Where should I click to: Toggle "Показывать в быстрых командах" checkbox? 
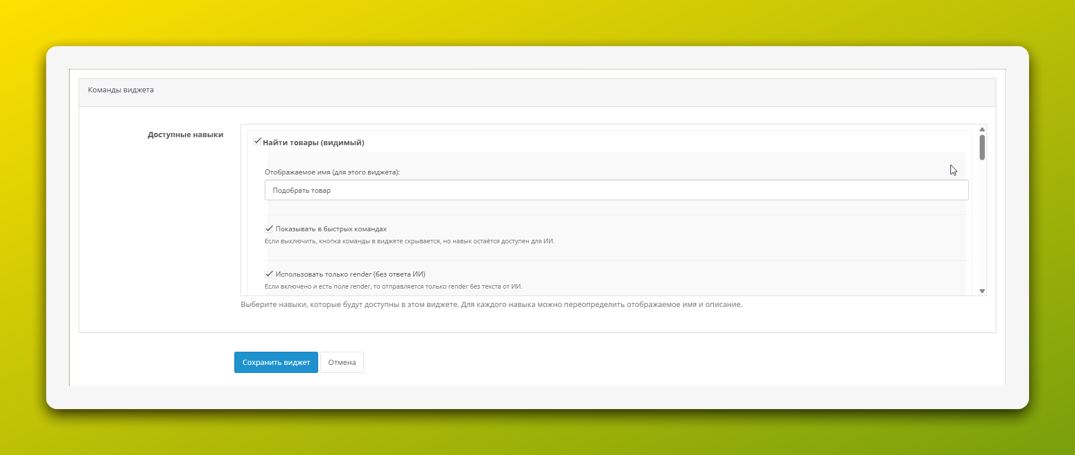(269, 229)
